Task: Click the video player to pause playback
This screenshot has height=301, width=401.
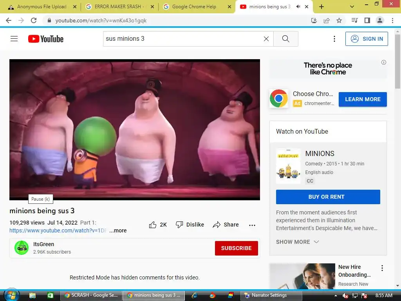Action: pyautogui.click(x=135, y=129)
